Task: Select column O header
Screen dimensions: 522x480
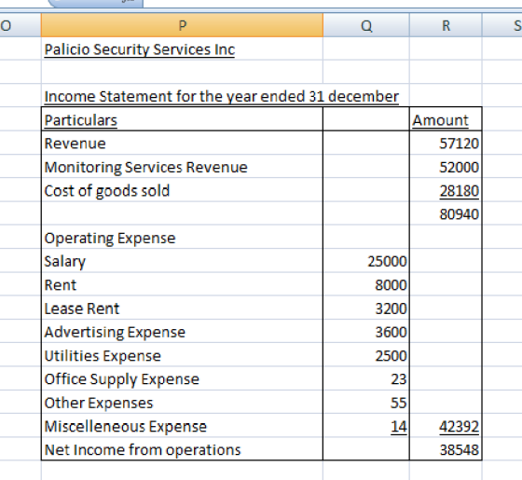Action: pyautogui.click(x=20, y=25)
